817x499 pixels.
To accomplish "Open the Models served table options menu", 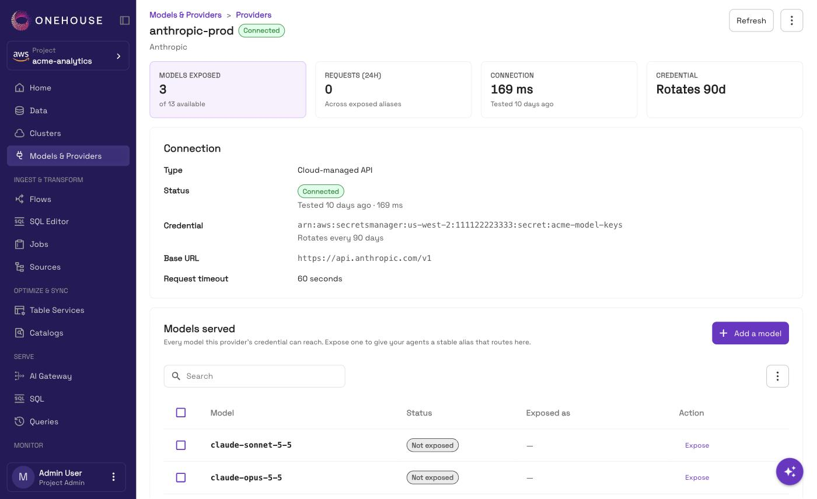I will [x=777, y=376].
